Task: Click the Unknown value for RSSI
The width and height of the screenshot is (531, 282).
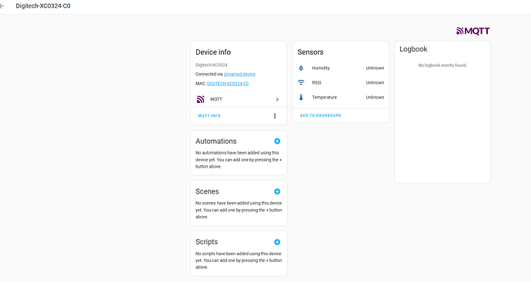Action: [375, 82]
